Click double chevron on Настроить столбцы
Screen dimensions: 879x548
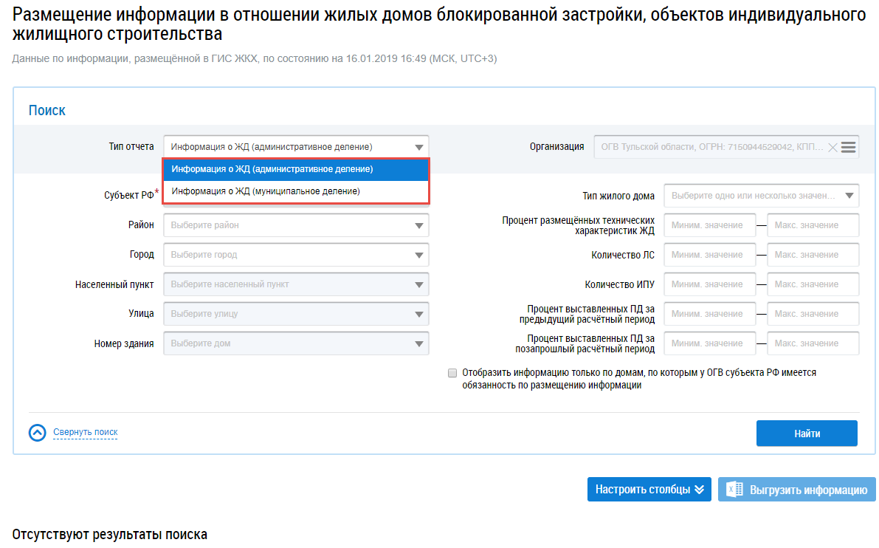(x=700, y=490)
